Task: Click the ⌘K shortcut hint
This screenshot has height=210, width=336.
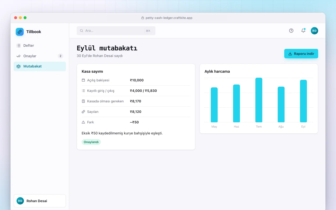Action: [148, 31]
